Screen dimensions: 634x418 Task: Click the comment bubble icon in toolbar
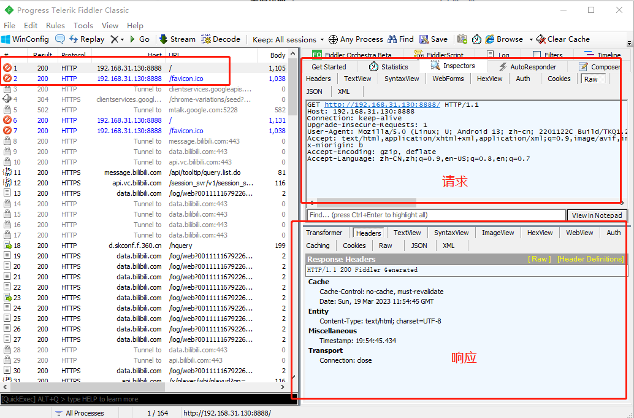click(60, 39)
